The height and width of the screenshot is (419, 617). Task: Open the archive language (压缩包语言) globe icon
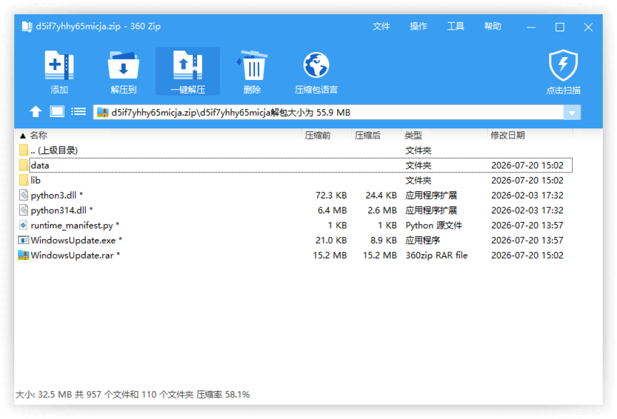pyautogui.click(x=316, y=65)
